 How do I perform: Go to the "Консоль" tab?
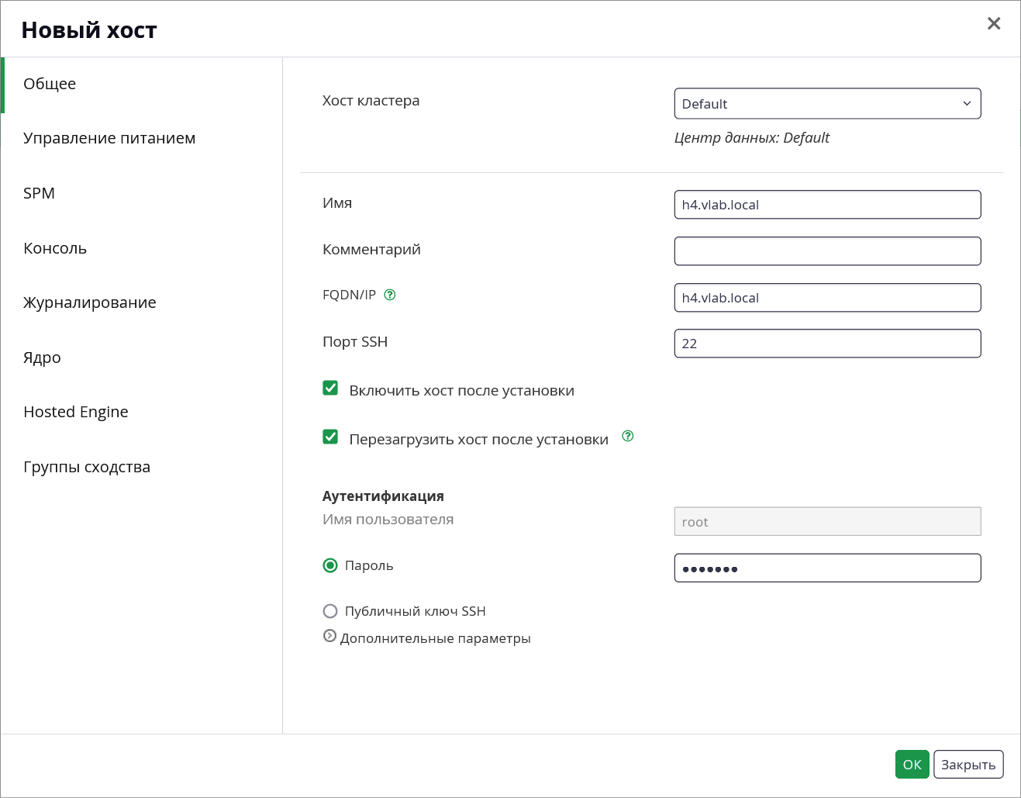click(55, 248)
